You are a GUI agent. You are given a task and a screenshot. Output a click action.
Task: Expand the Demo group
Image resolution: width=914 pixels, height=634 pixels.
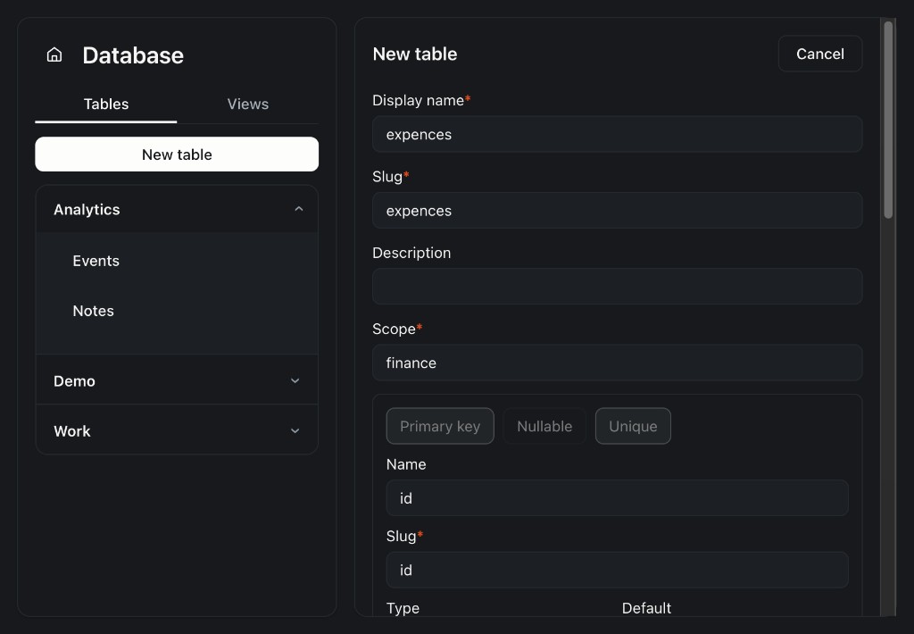[x=177, y=381]
